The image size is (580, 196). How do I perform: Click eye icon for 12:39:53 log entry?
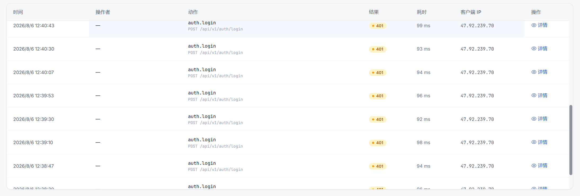[534, 95]
